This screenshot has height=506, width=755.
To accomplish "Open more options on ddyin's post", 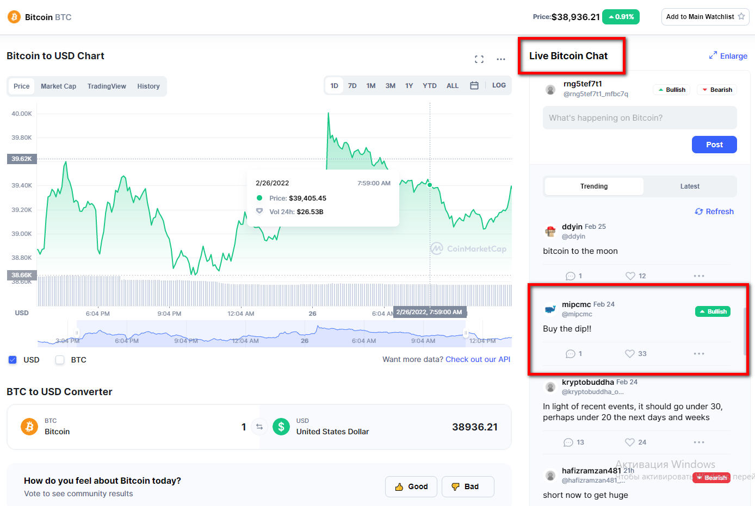I will coord(699,276).
